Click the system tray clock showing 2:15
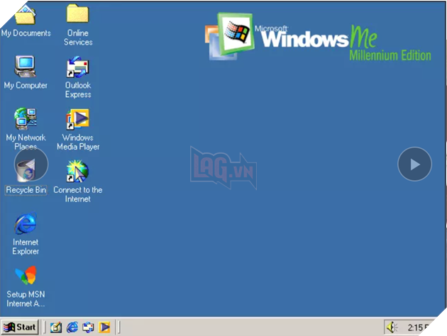The height and width of the screenshot is (336, 447). point(419,327)
